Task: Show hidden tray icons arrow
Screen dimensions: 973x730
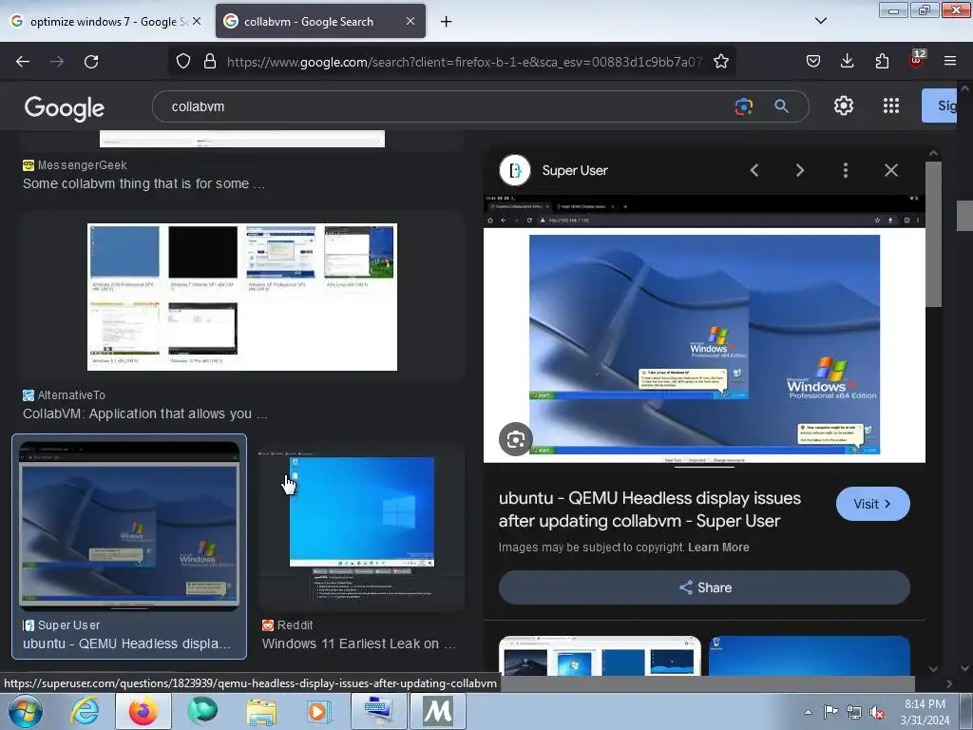Action: point(808,712)
